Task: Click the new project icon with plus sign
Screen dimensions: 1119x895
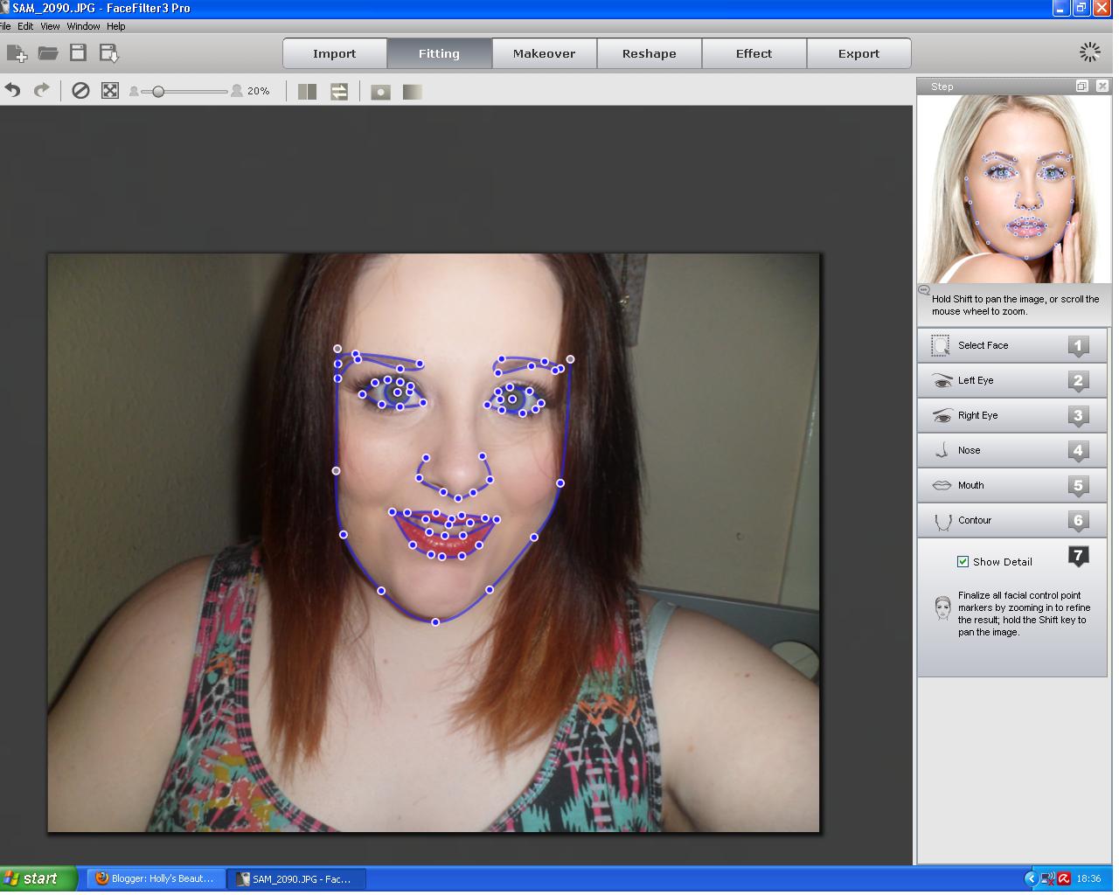Action: pyautogui.click(x=17, y=53)
